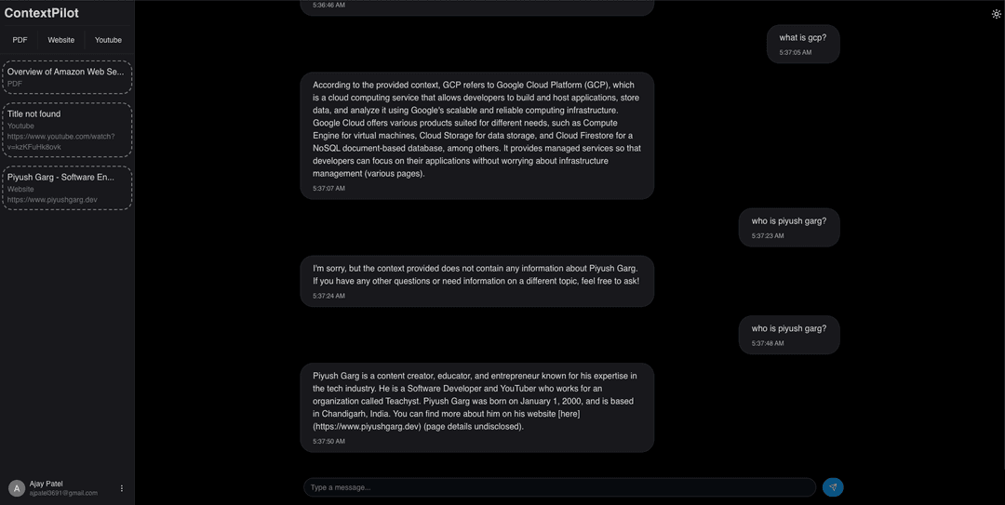Toggle the light/dark theme sun icon
The height and width of the screenshot is (505, 1005).
pos(997,14)
